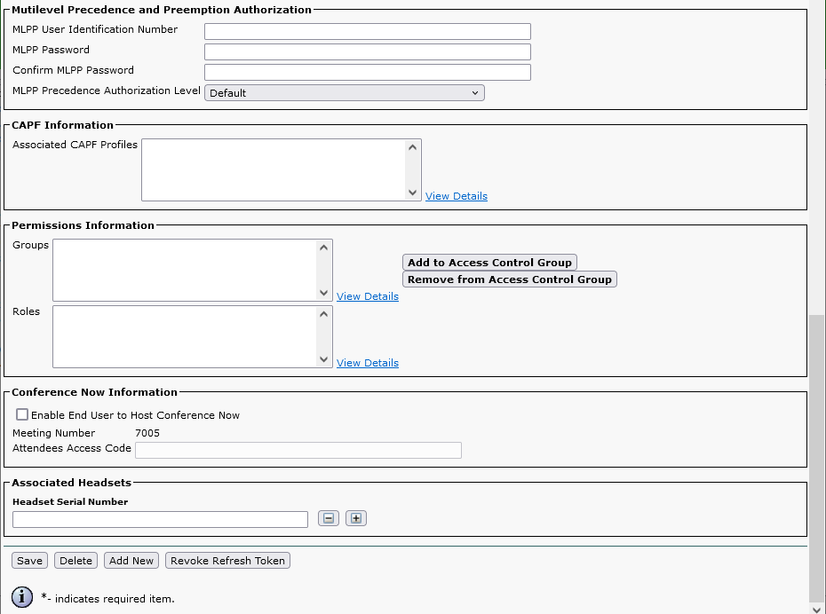Open View Details link next to Roles
The image size is (826, 614).
[x=367, y=363]
